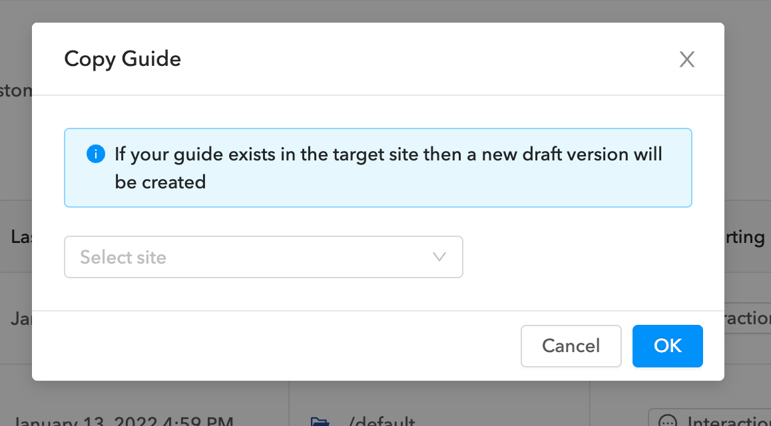The height and width of the screenshot is (426, 771).
Task: Click the partial 'Jan' date behind dialog
Action: (21, 318)
